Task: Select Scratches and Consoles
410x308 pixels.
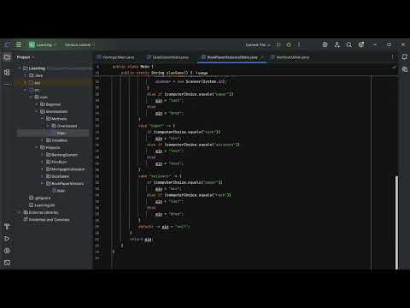Action: click(46, 220)
